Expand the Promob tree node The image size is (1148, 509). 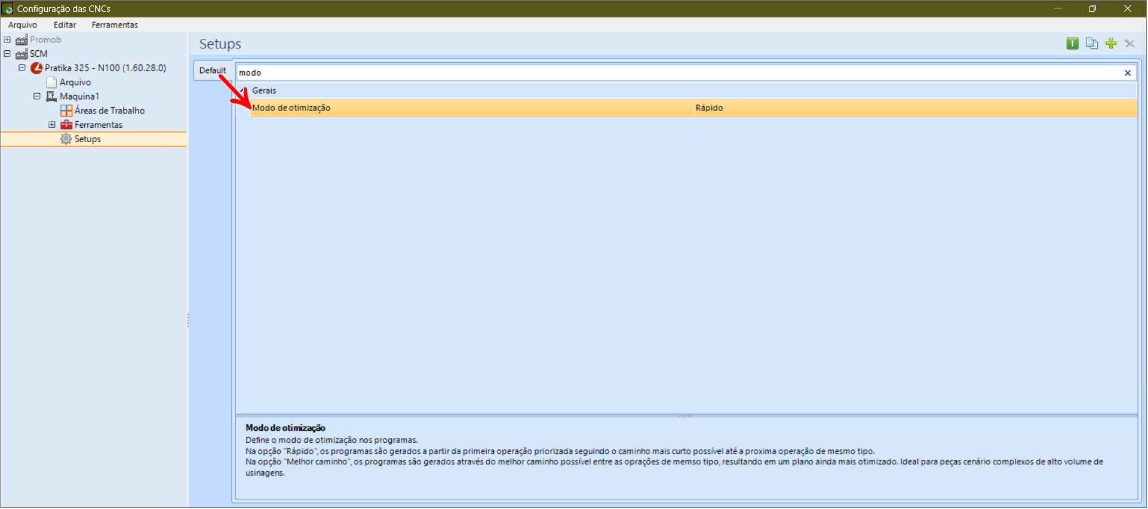7,39
